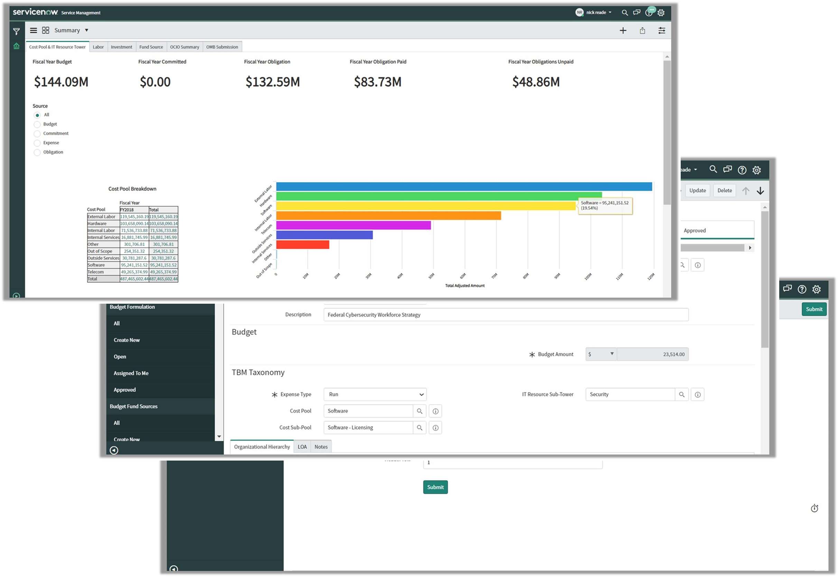Switch to the Fund Source tab
Screen dimensions: 838x577
click(x=151, y=47)
